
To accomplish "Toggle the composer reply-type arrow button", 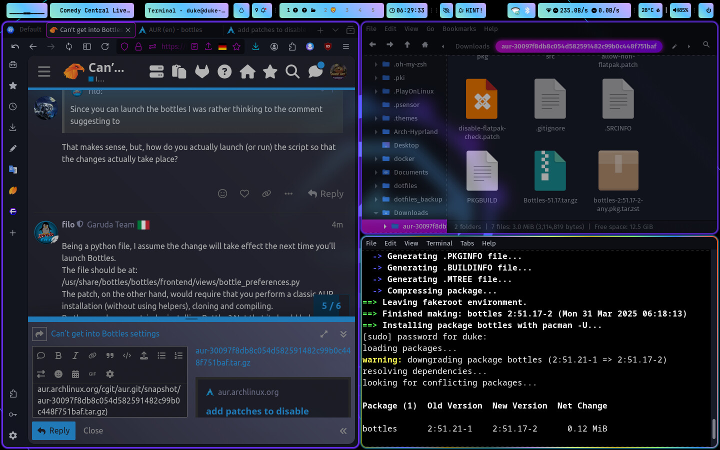I will [39, 333].
